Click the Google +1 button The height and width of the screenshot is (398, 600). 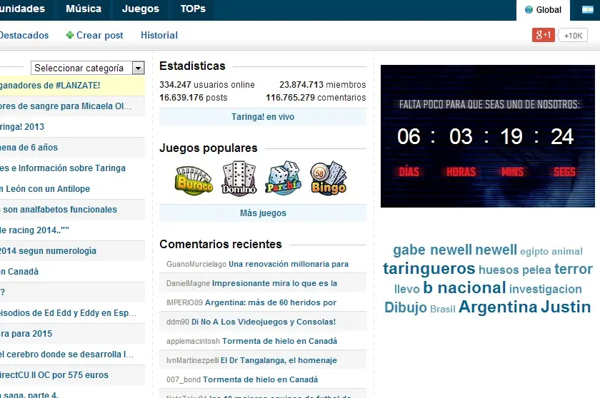(x=544, y=35)
